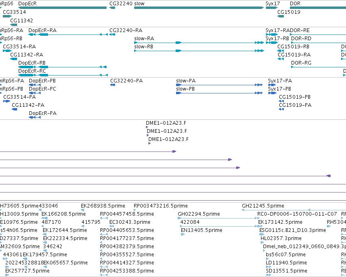Select EST RP003473216.5prime

[135, 210]
